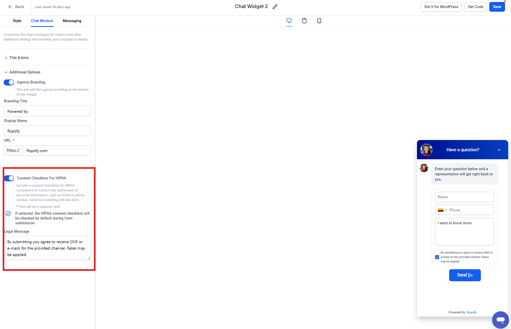The image size is (511, 329).
Task: Uncheck HIPAA consent checked by default option
Action: coord(8,213)
